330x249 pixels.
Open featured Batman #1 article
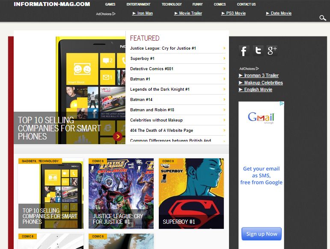click(x=140, y=79)
